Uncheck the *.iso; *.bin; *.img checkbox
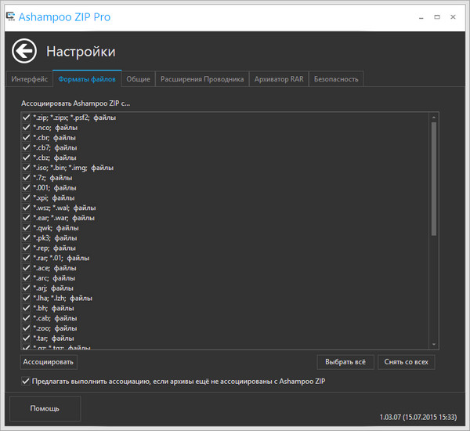The height and width of the screenshot is (431, 470). (27, 168)
